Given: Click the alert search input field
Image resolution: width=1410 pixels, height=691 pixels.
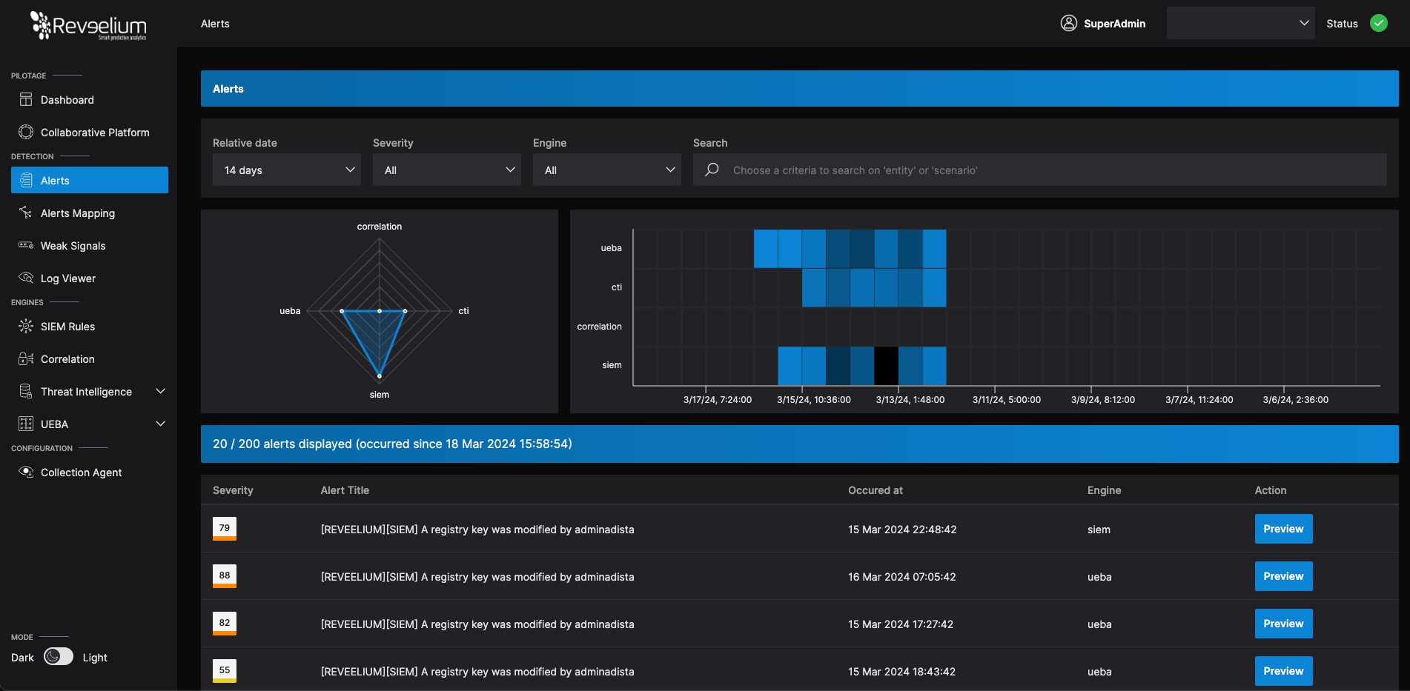Looking at the screenshot, I should 1038,170.
